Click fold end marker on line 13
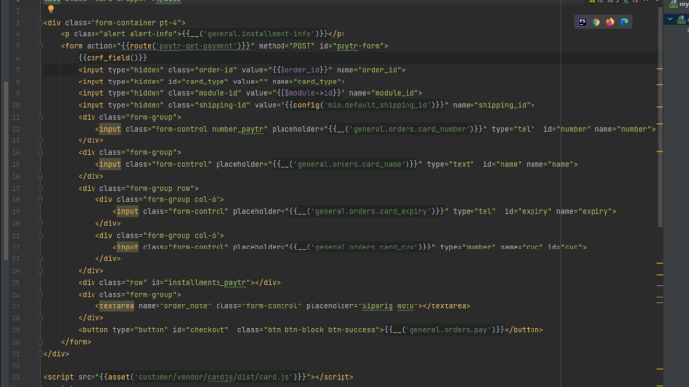This screenshot has height=387, width=689. 40,140
